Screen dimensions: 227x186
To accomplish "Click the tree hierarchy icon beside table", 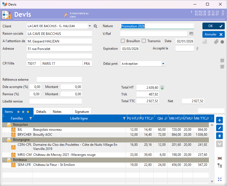I will (x=219, y=166).
